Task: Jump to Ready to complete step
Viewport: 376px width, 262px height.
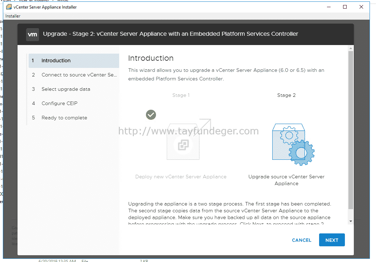Action: click(74, 118)
